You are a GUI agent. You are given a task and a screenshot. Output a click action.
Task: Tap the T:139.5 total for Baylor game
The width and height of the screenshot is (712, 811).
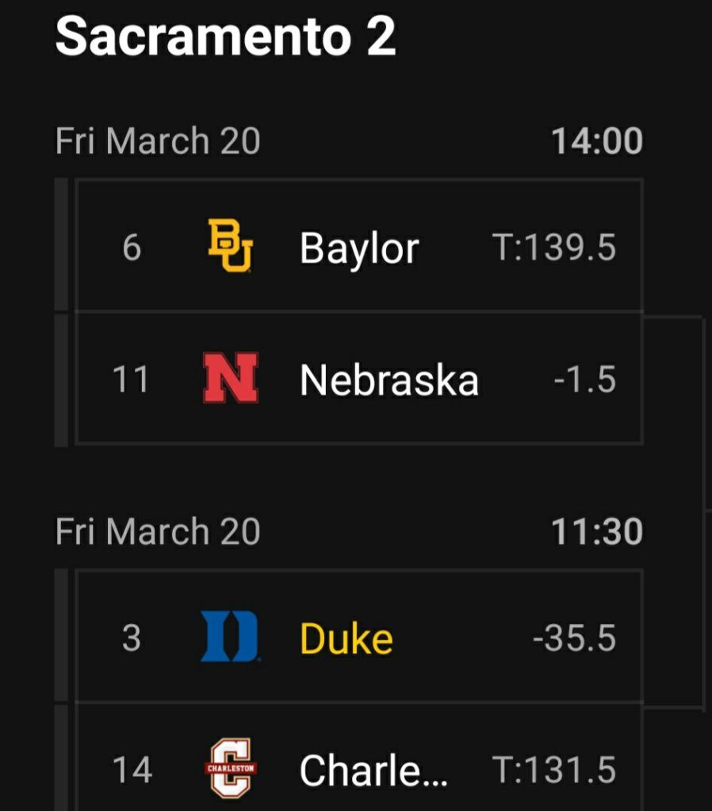point(554,248)
